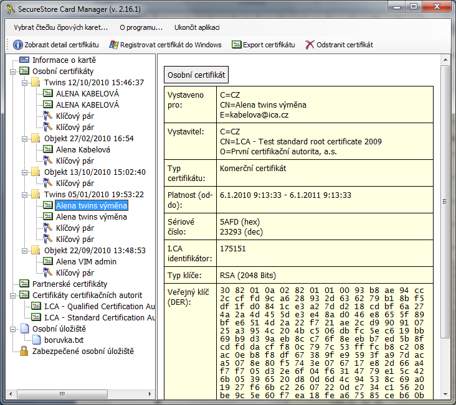
Task: Select highlighted Alena twins výměna entry
Action: pyautogui.click(x=92, y=205)
